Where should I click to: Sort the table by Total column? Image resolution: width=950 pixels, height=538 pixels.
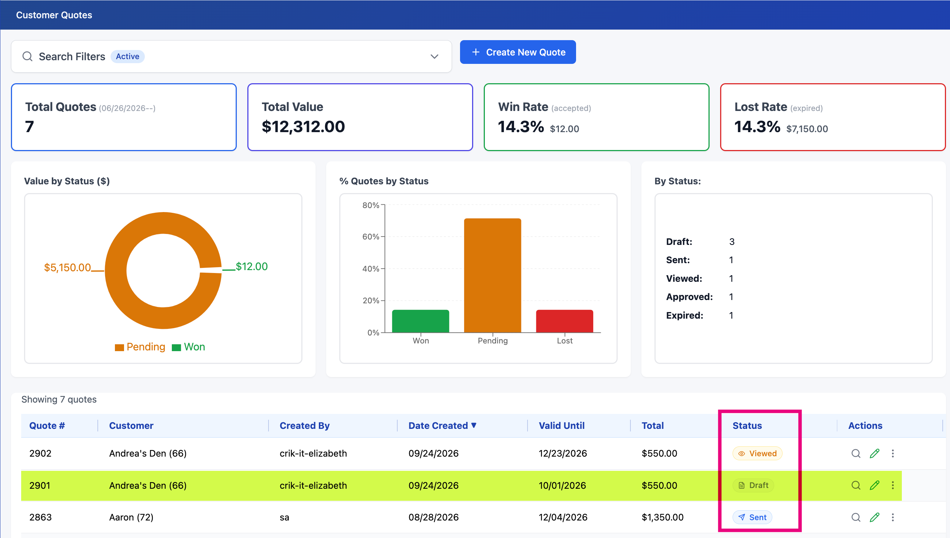(x=652, y=426)
